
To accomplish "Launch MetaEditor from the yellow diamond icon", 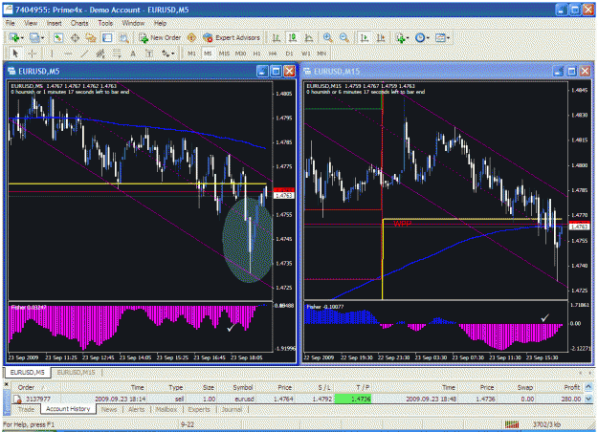I will (x=191, y=37).
